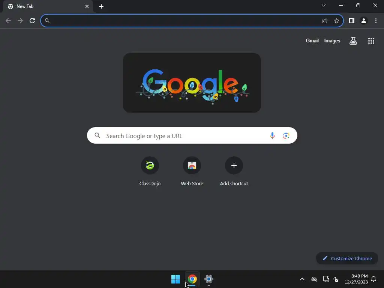Click the forward navigation arrow
Image resolution: width=384 pixels, height=288 pixels.
20,21
